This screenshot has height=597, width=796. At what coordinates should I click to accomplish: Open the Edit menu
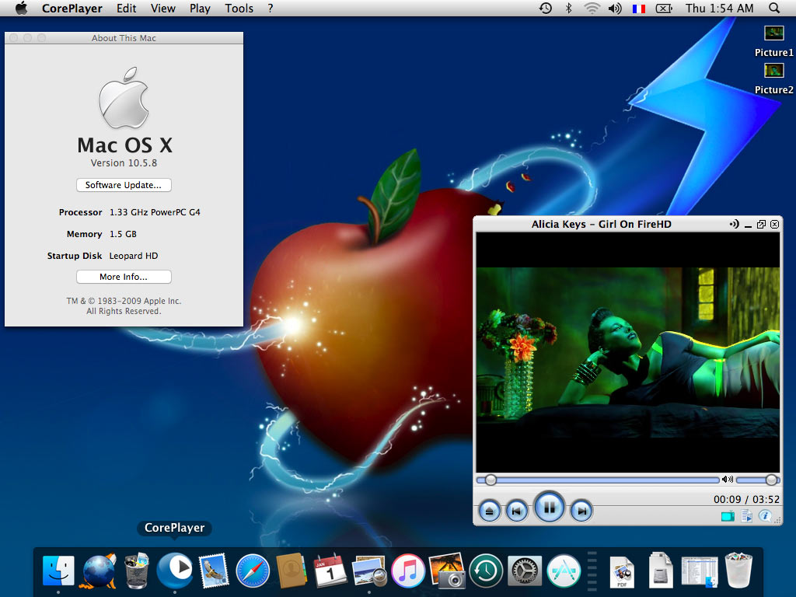pyautogui.click(x=127, y=9)
